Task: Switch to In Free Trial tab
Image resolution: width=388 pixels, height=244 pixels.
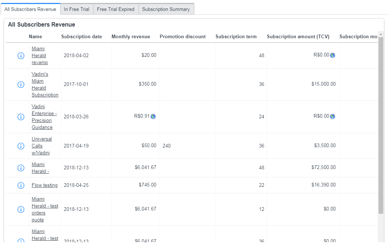Action: tap(77, 9)
